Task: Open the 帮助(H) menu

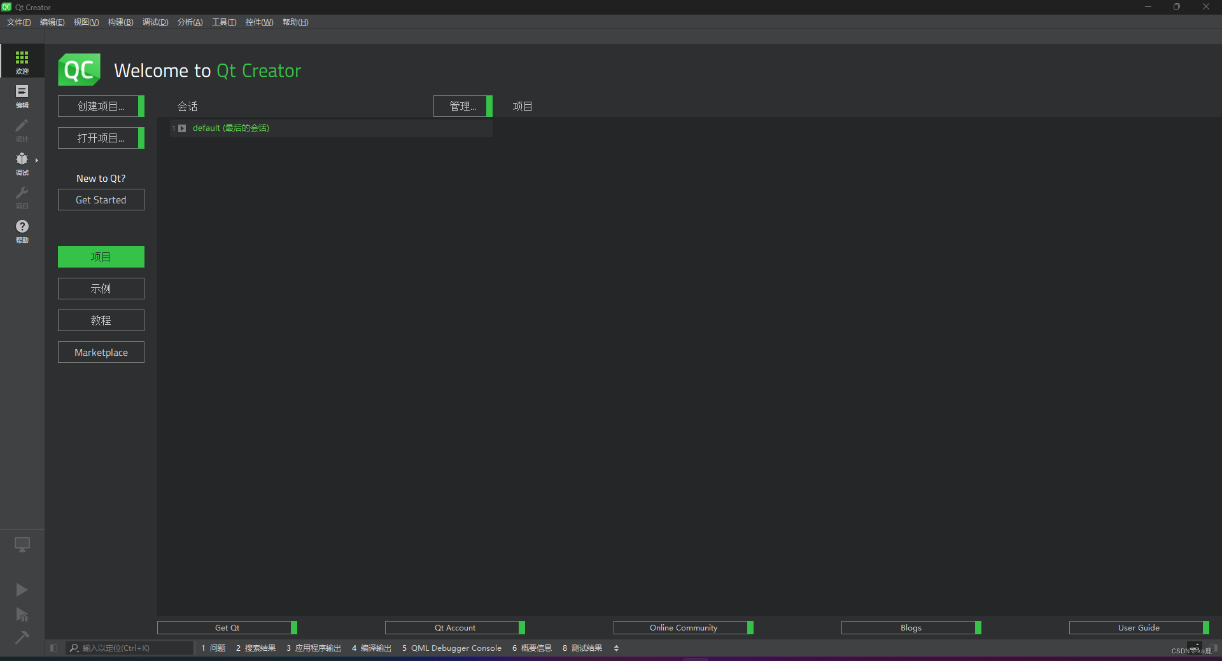Action: [x=295, y=22]
